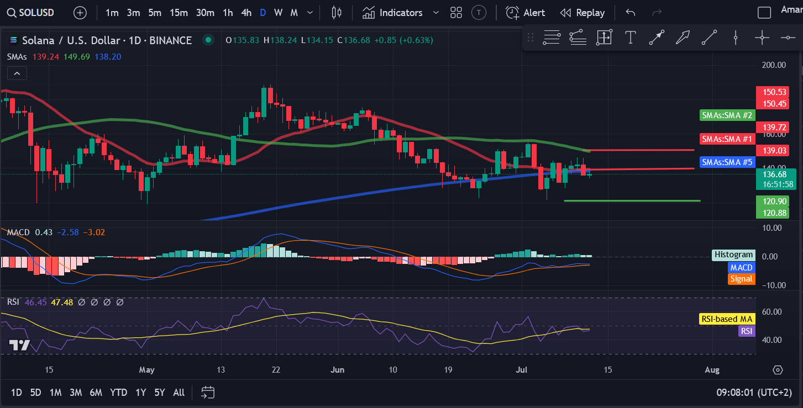Viewport: 803px width, 408px height.
Task: Click the Solana / U.S. Dollar chart title
Action: pyautogui.click(x=107, y=40)
